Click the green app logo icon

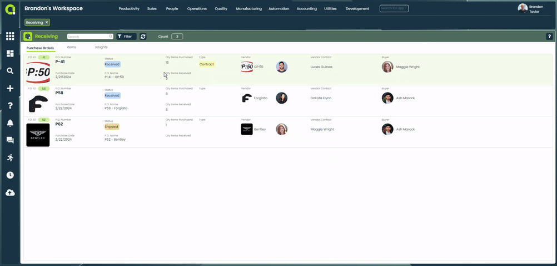click(x=10, y=9)
